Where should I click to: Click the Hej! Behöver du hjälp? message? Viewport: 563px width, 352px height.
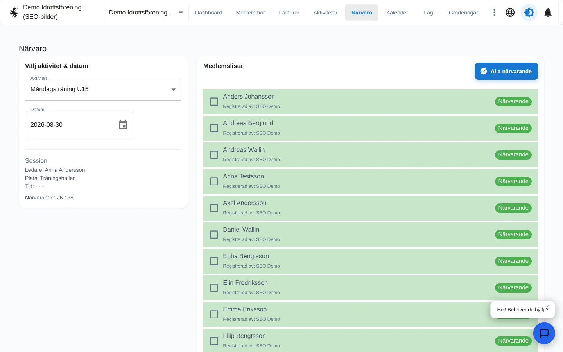523,310
